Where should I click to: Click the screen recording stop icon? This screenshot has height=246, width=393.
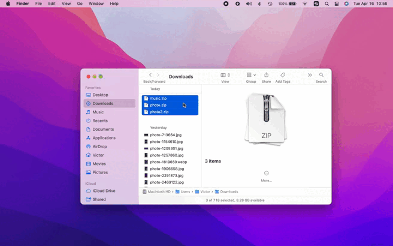pyautogui.click(x=226, y=4)
